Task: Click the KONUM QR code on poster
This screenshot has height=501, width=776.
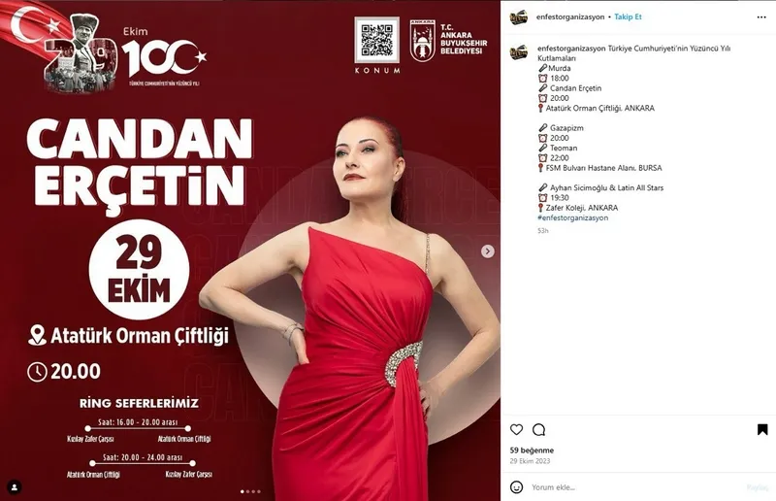Action: point(376,41)
